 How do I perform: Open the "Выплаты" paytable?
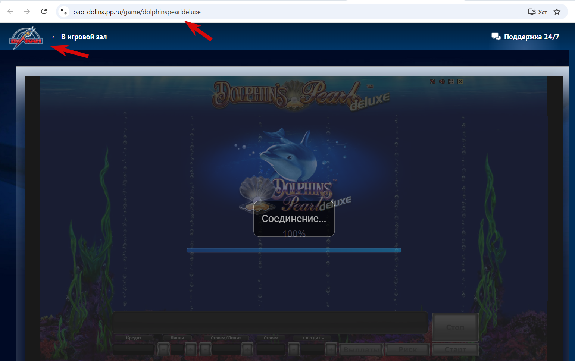click(x=361, y=350)
